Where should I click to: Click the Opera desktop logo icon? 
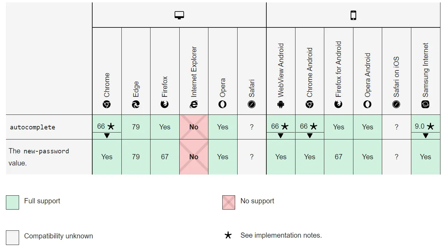pos(223,104)
